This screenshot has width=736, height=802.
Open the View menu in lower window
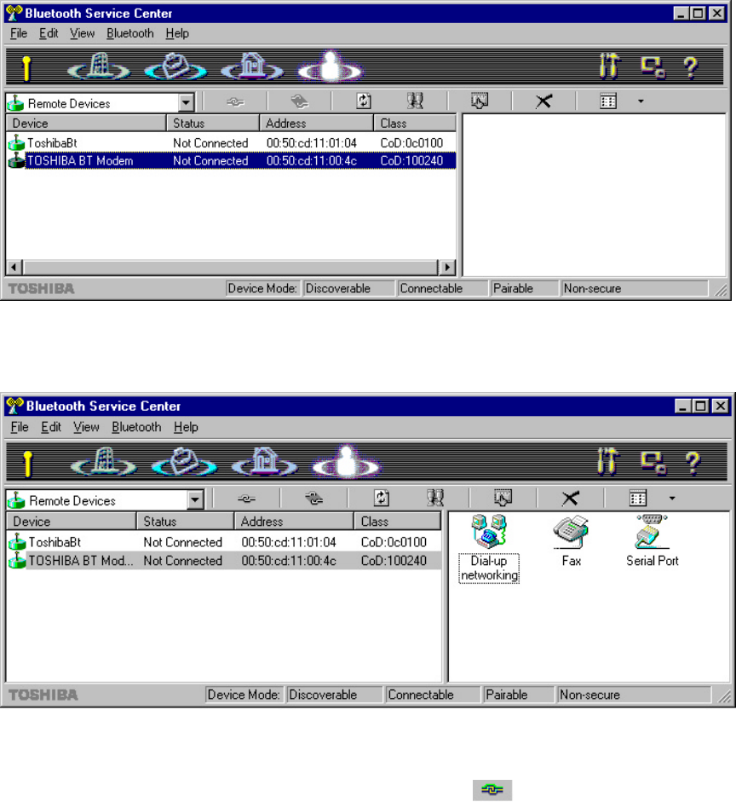pos(86,427)
